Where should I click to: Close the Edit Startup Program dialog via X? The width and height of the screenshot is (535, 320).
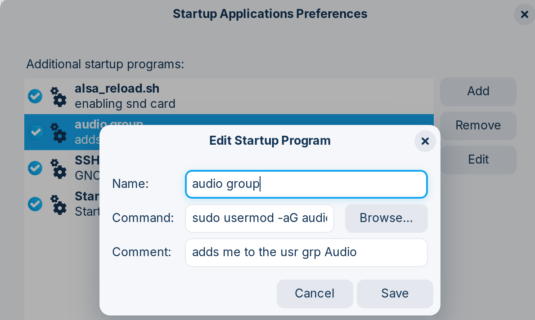(x=425, y=141)
